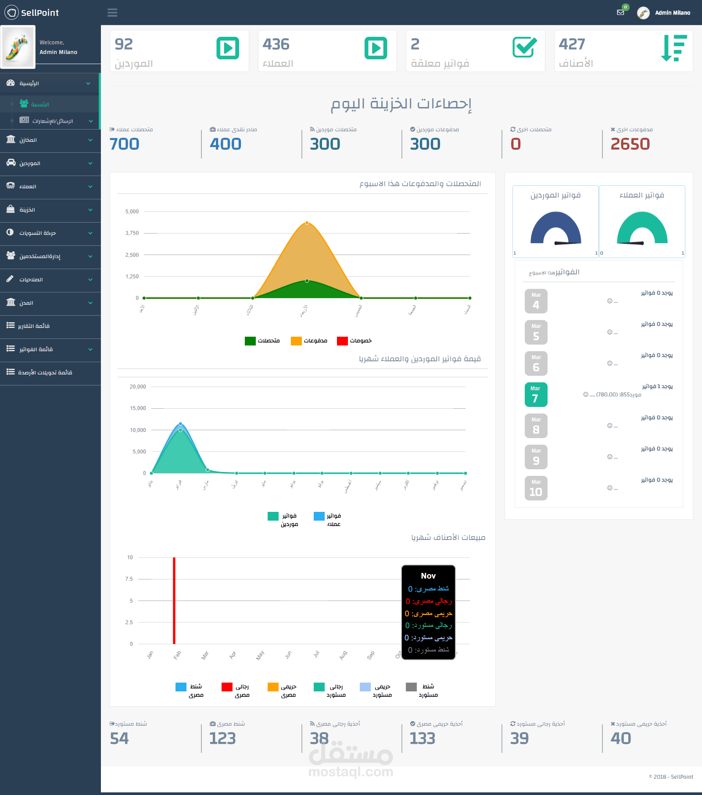Expand the حركة التسويات chevron

(90, 233)
